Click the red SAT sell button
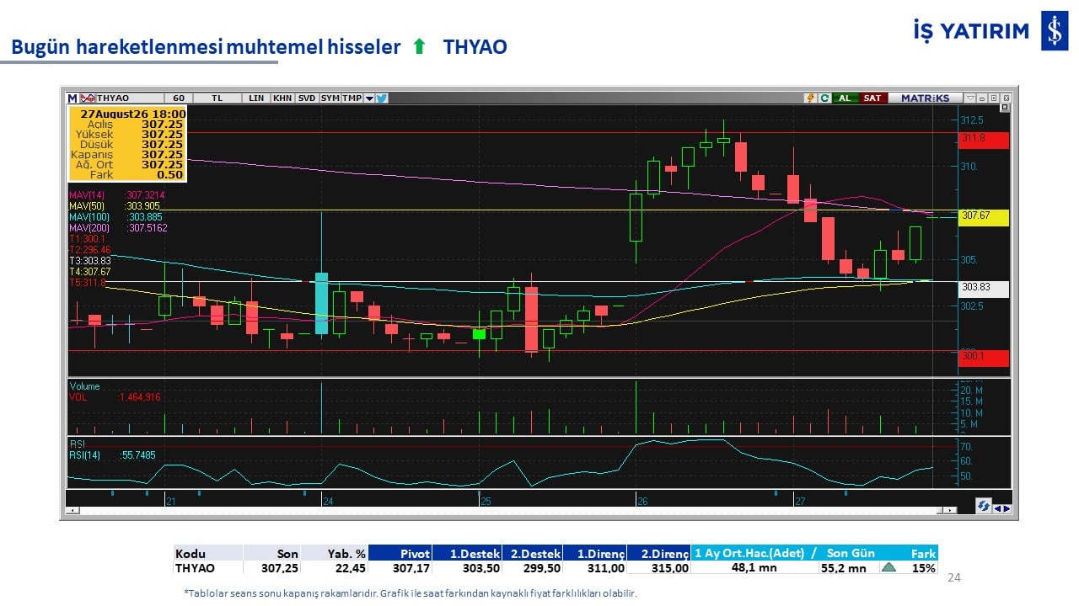1079x606 pixels. click(x=872, y=98)
